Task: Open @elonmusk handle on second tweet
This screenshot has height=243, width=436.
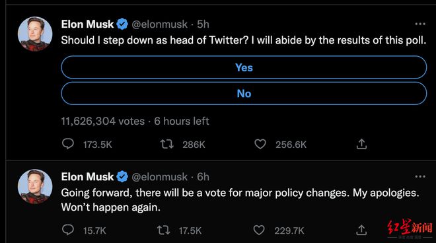Action: pos(159,177)
